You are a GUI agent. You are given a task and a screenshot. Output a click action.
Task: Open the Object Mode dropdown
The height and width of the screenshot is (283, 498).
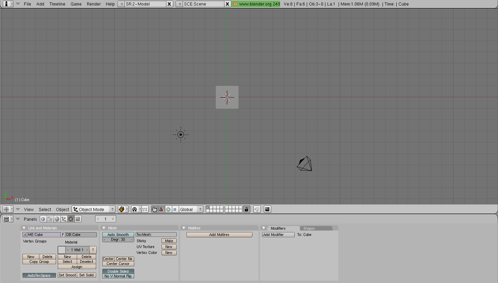[93, 209]
